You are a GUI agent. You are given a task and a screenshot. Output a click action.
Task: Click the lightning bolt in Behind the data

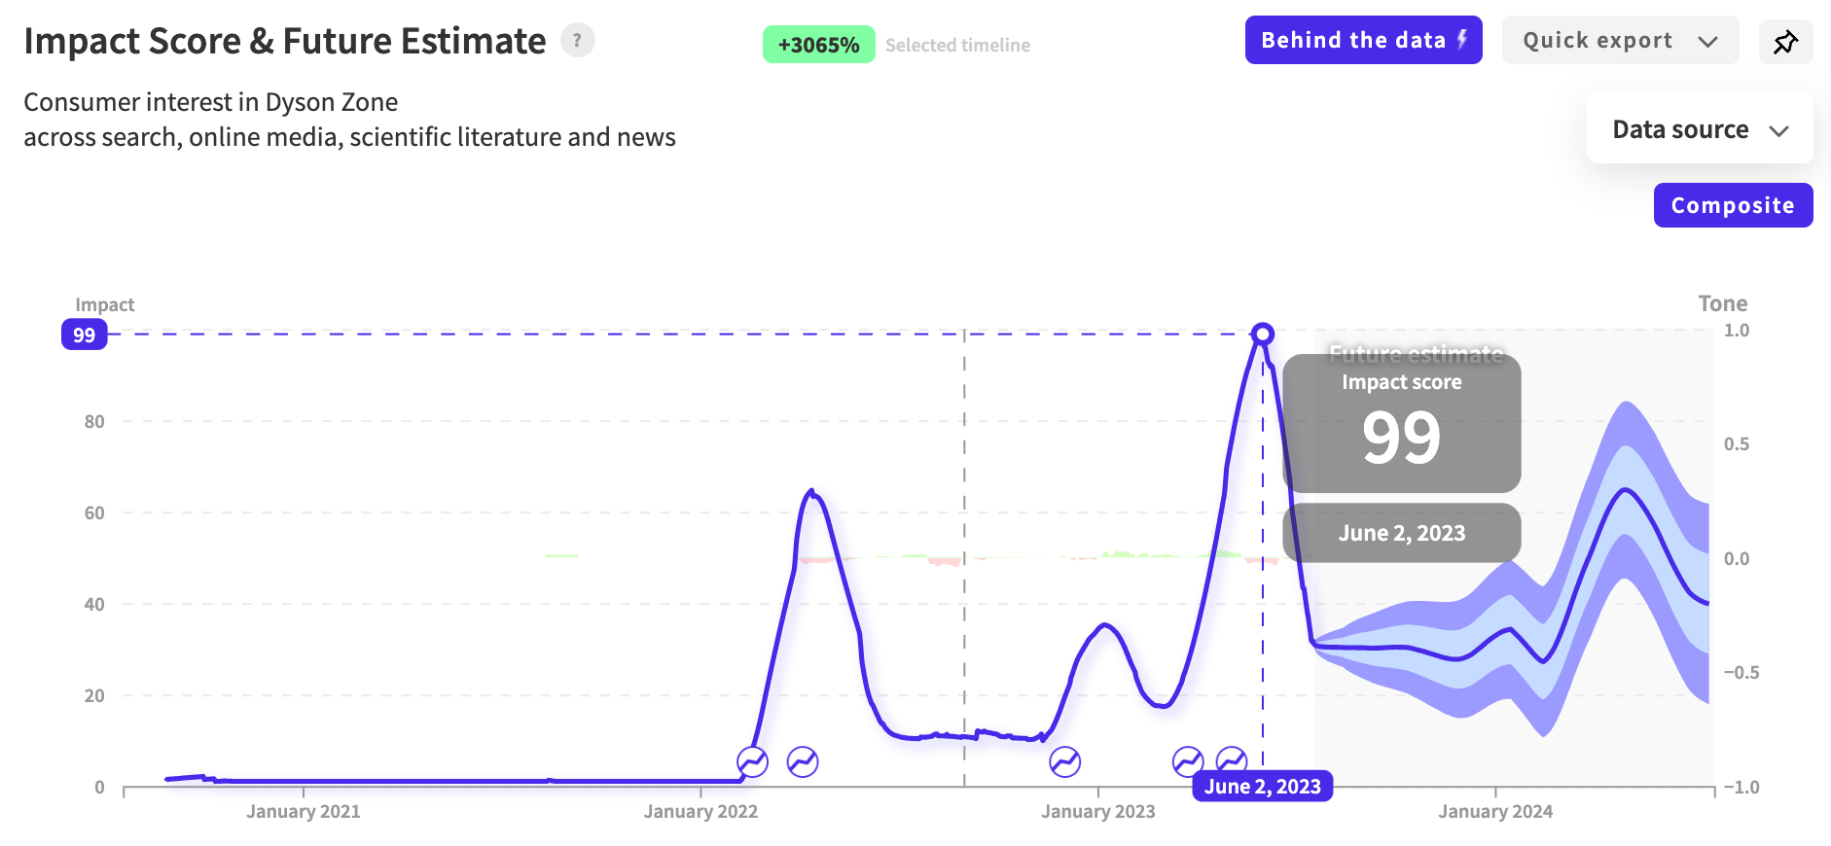click(x=1462, y=39)
